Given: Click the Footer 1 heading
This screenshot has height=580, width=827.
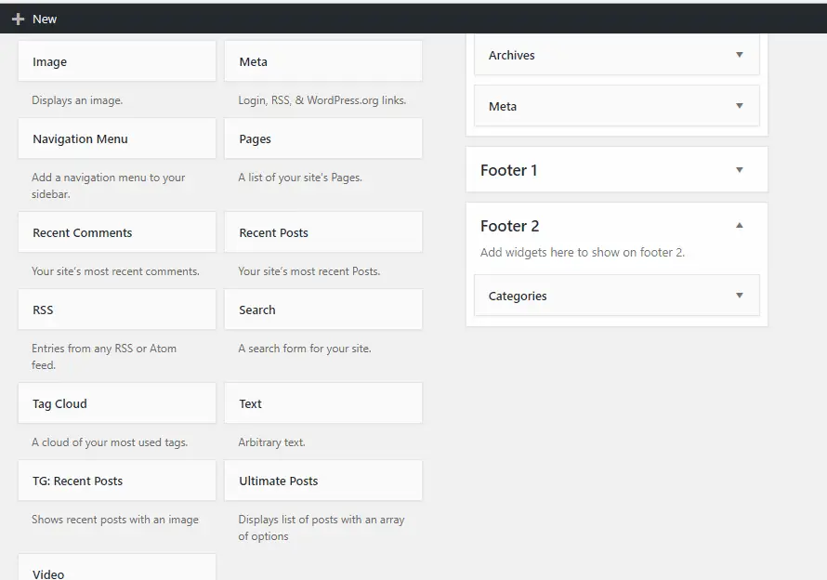Looking at the screenshot, I should [x=508, y=170].
